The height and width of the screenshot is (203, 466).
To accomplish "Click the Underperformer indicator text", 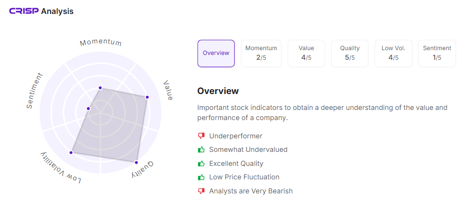I will pos(236,136).
